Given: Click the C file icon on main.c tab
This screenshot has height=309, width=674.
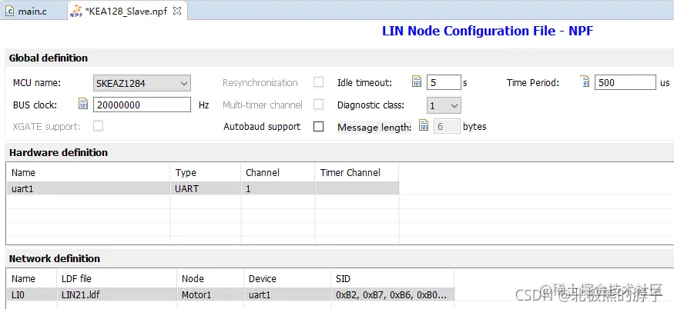Looking at the screenshot, I should tap(10, 12).
